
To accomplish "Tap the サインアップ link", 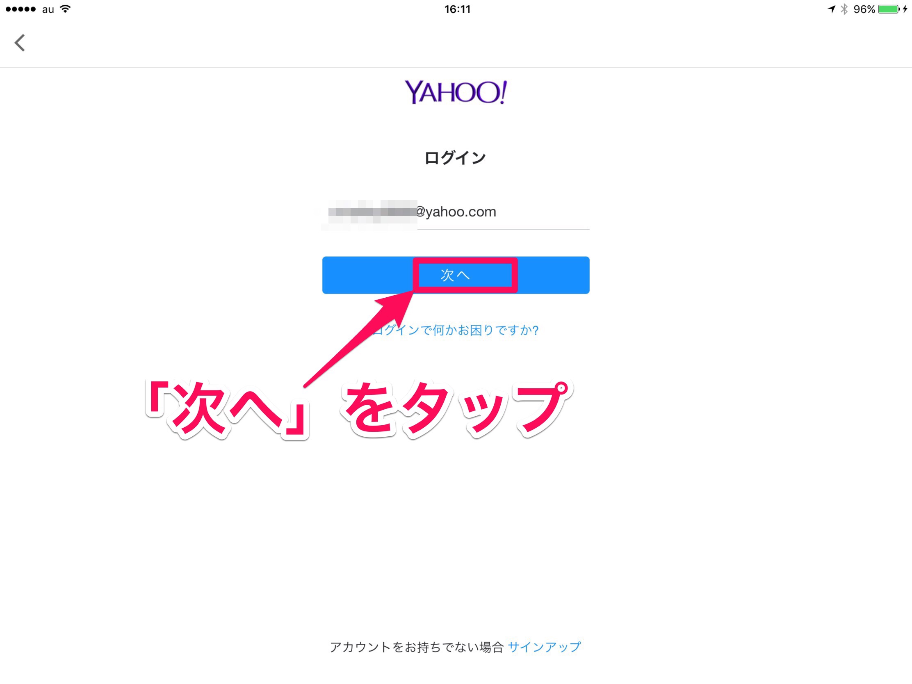I will coord(544,647).
